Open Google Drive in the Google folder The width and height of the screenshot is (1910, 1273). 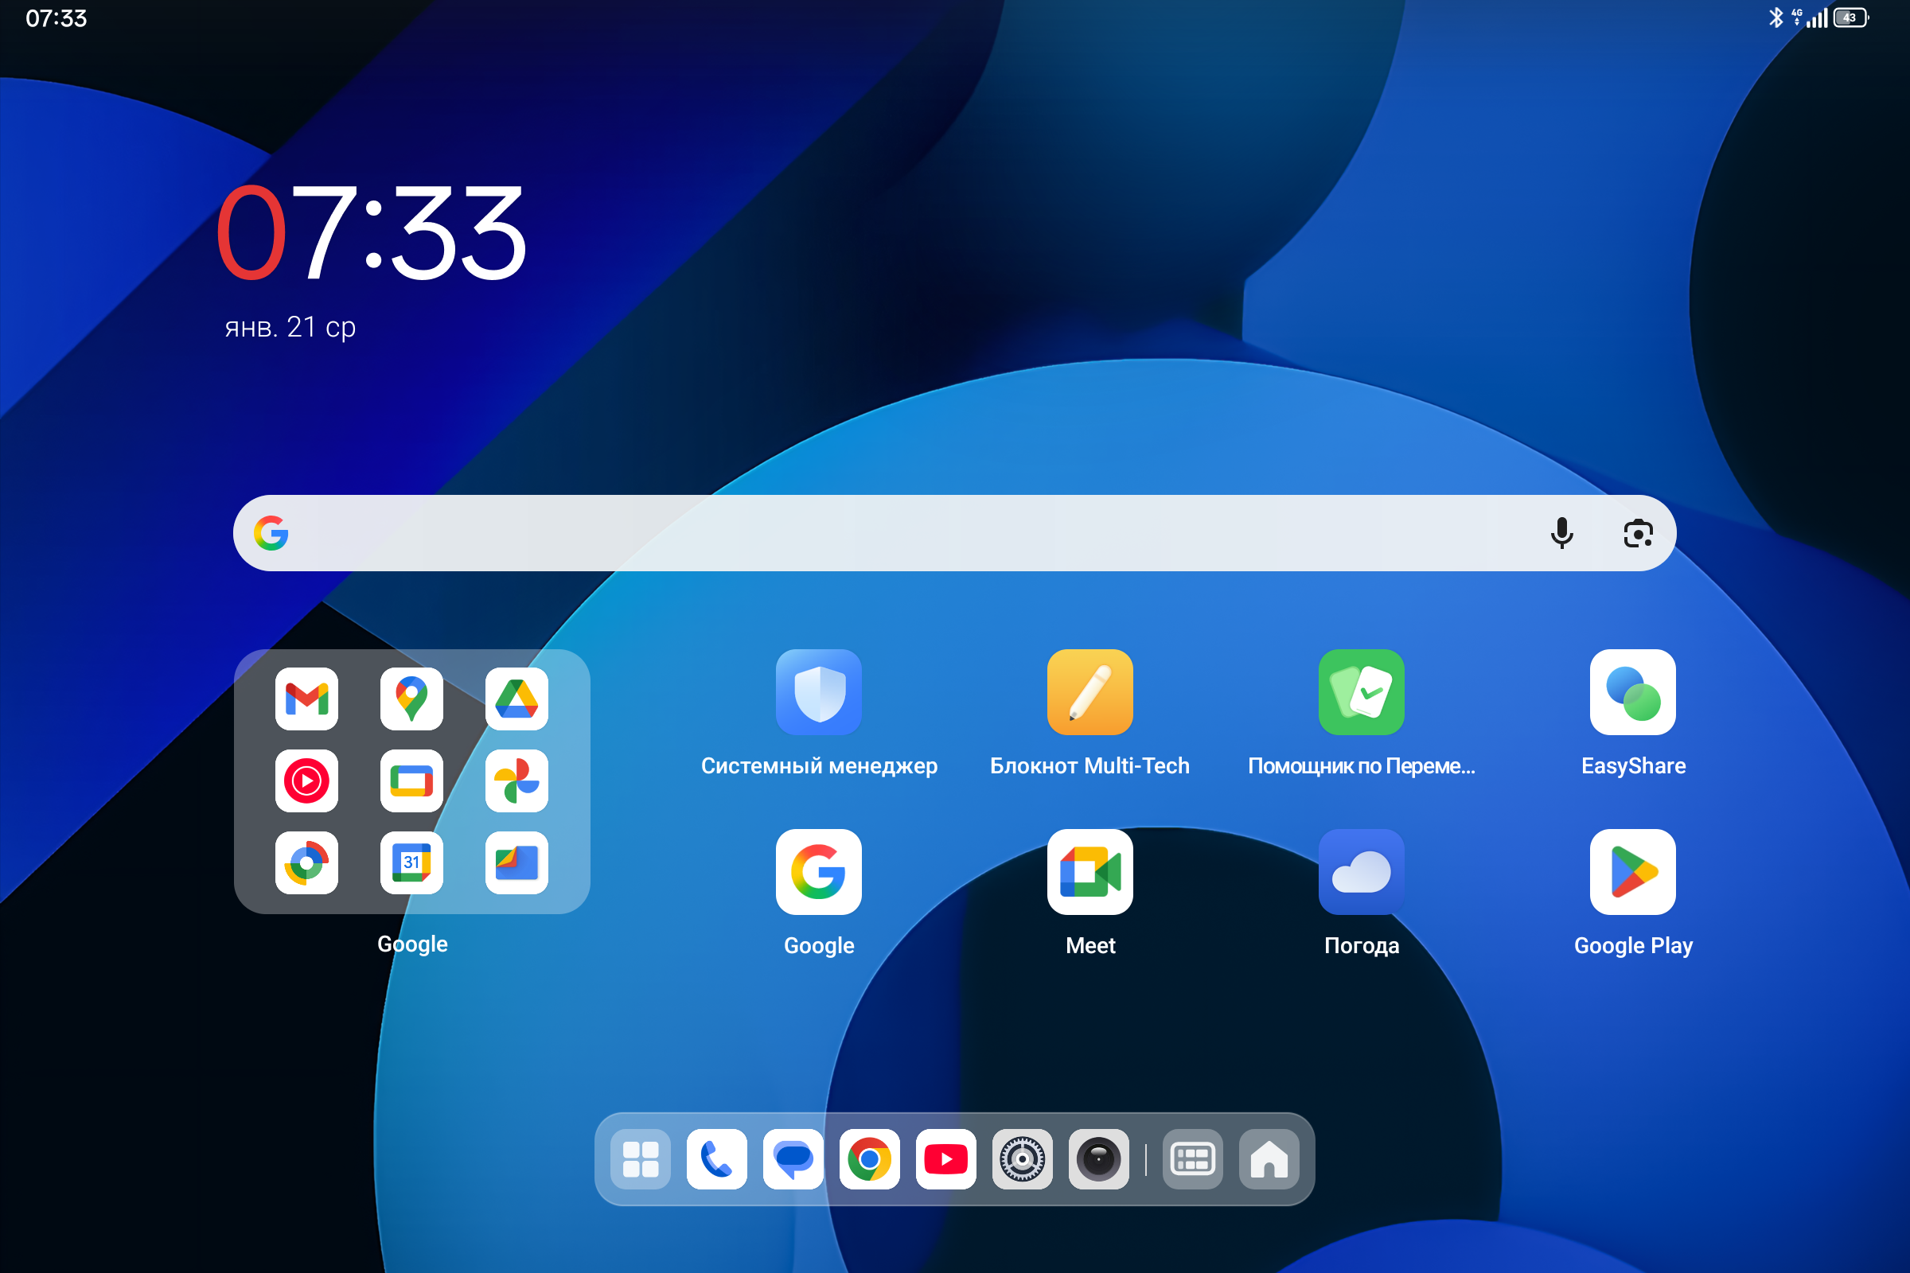[x=516, y=699]
